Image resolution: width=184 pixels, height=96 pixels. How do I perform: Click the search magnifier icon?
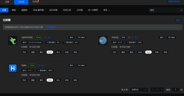click(x=181, y=10)
